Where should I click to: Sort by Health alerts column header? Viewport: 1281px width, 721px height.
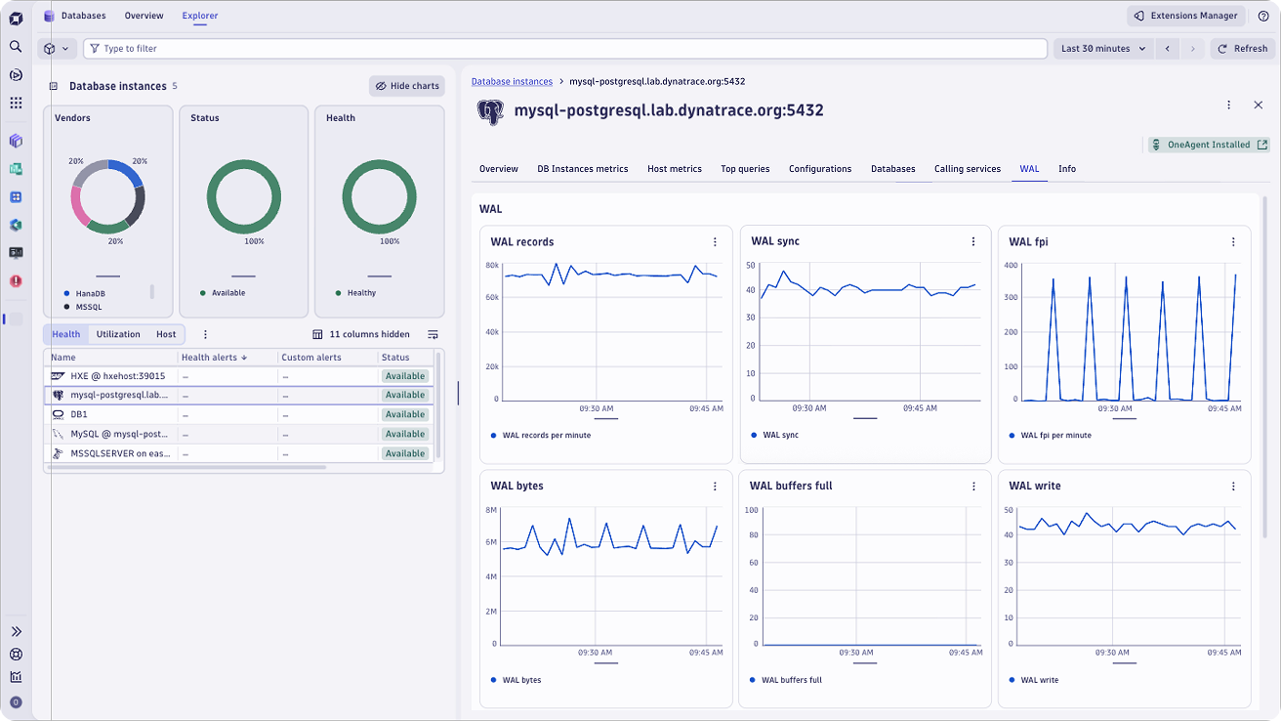(215, 358)
